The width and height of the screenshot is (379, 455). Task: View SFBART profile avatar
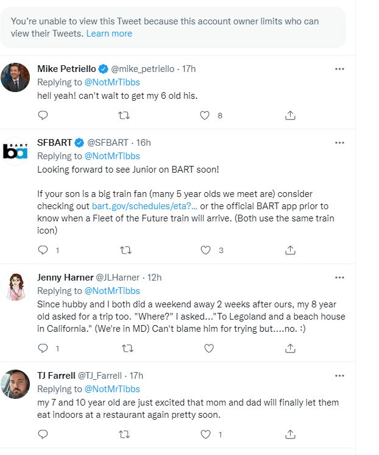click(15, 151)
